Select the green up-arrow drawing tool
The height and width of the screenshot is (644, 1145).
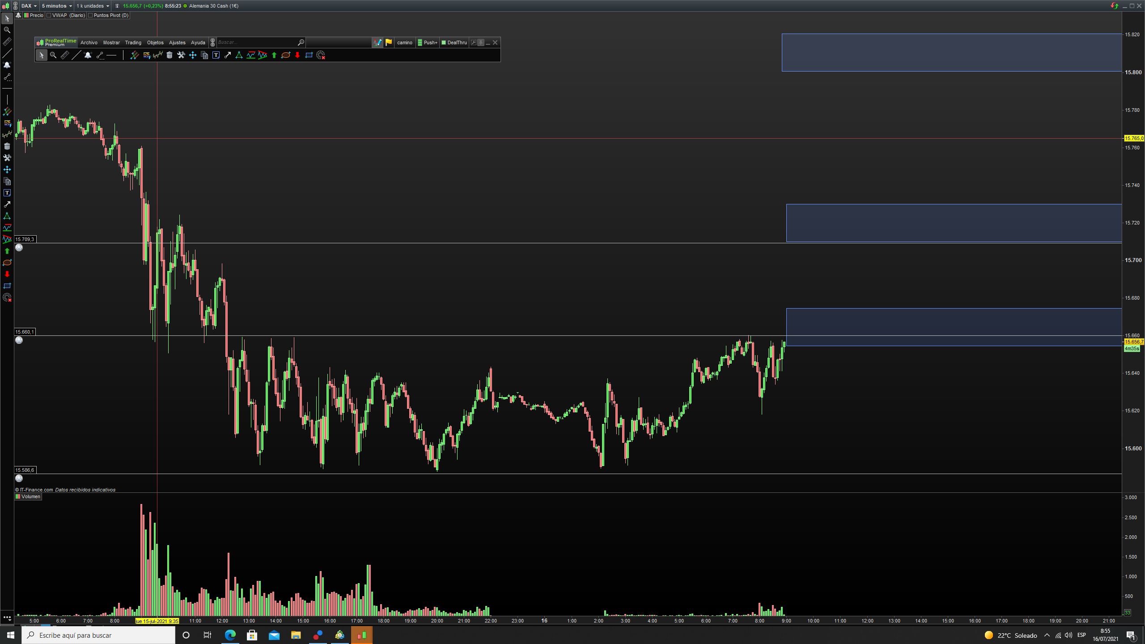pos(274,55)
